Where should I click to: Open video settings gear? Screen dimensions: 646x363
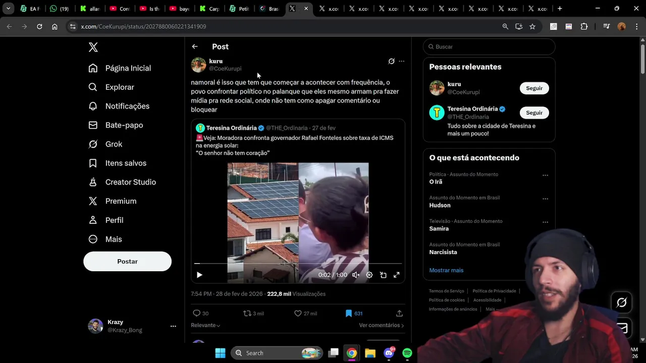click(369, 275)
